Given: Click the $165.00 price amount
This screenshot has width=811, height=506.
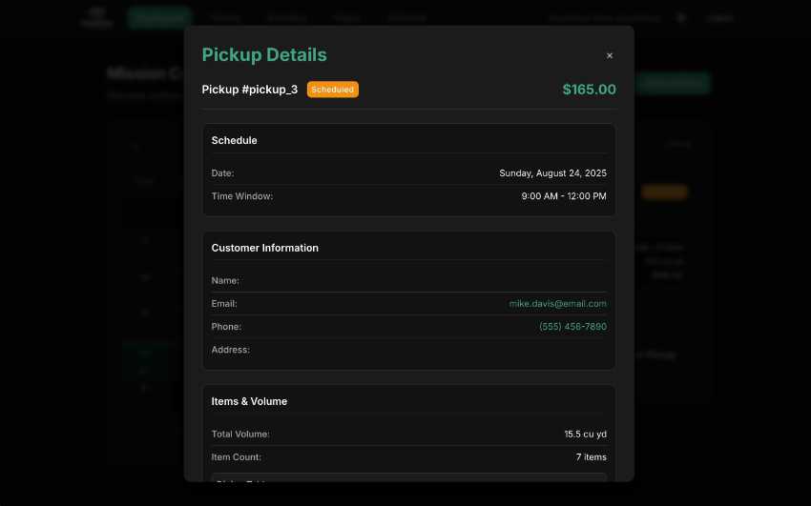Looking at the screenshot, I should 589,90.
